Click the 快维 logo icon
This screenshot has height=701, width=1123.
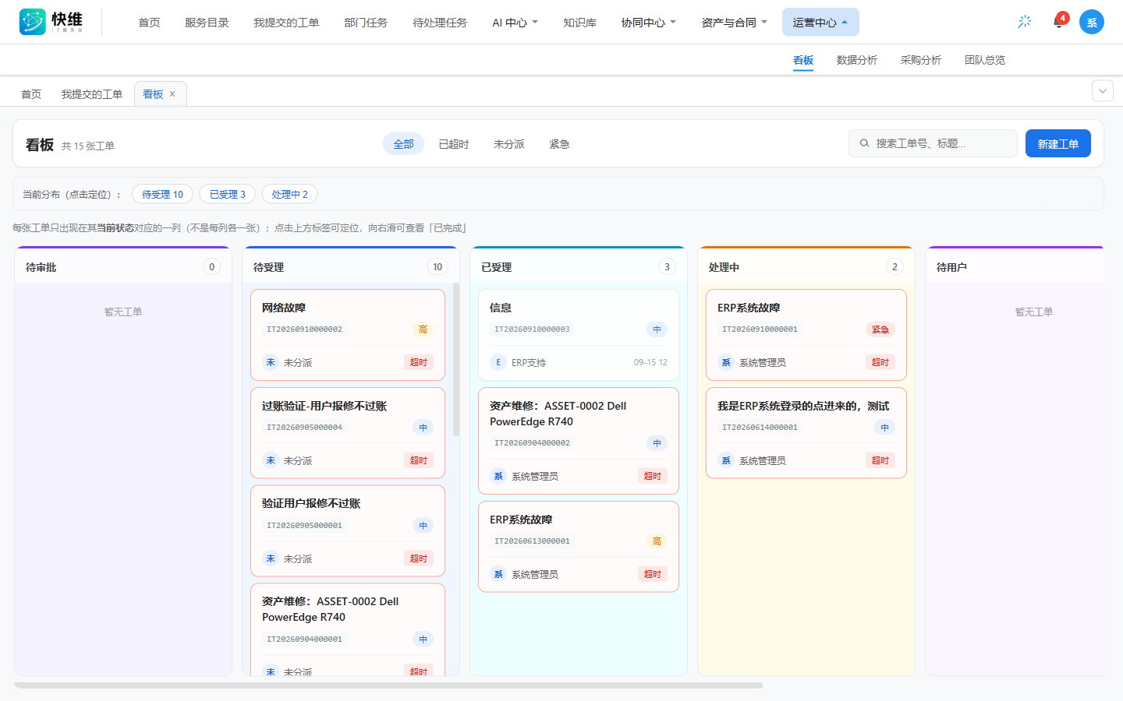point(33,22)
